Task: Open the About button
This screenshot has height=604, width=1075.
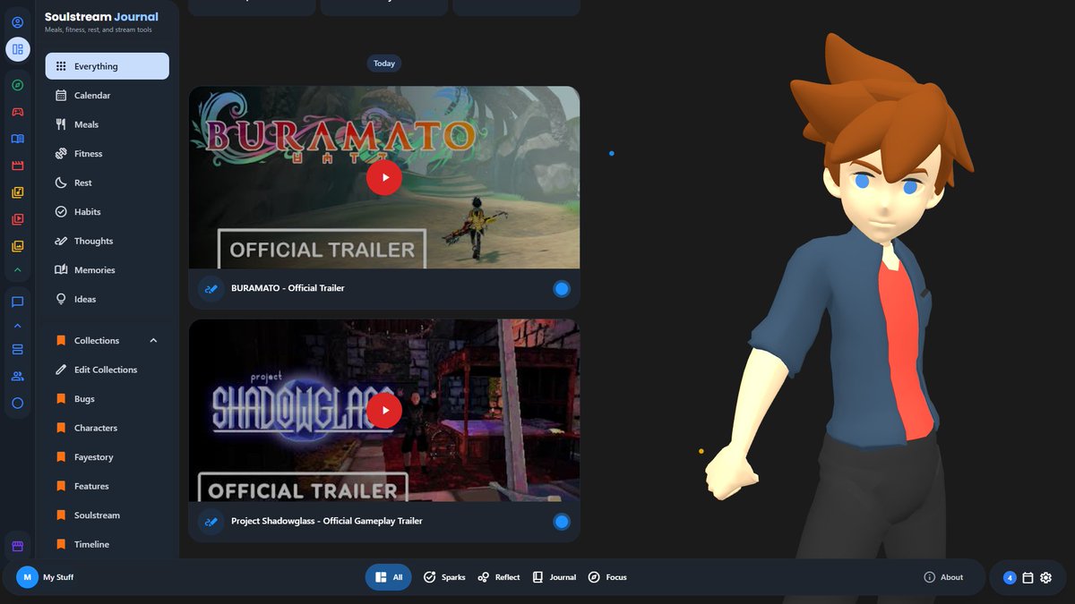Action: pyautogui.click(x=943, y=577)
